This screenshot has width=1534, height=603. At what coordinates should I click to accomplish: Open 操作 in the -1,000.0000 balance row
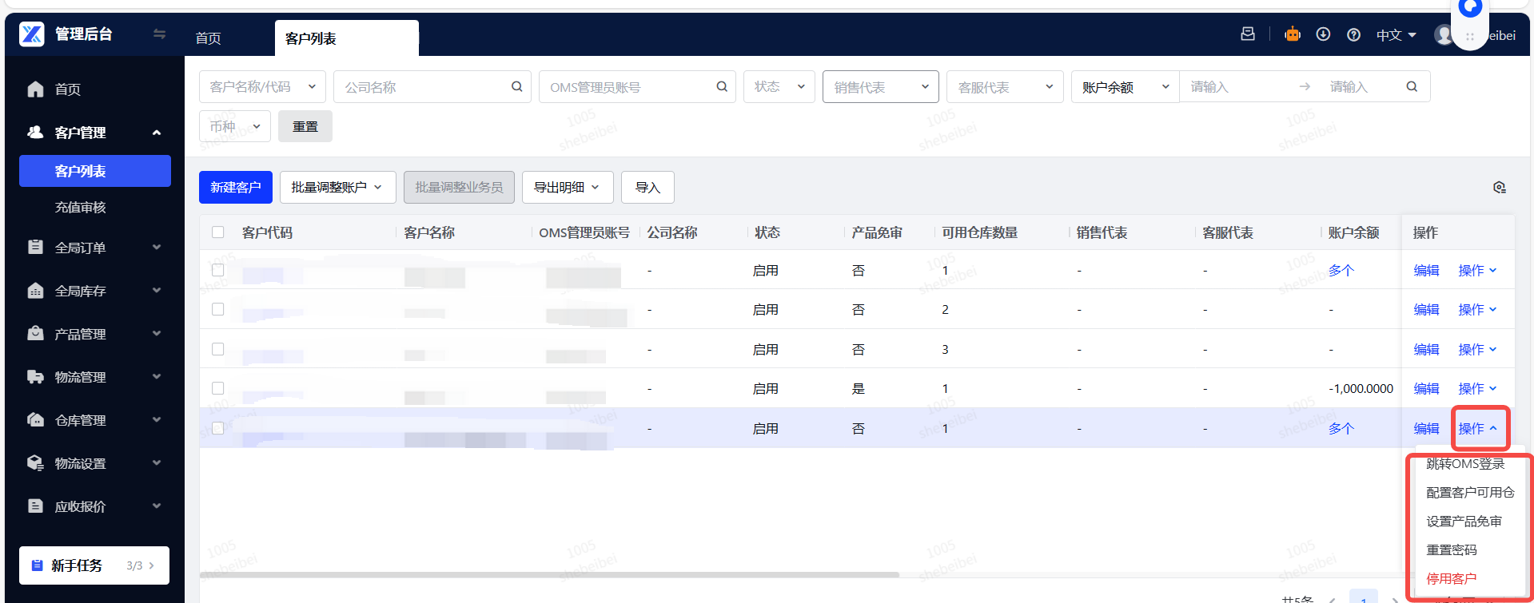pyautogui.click(x=1477, y=388)
